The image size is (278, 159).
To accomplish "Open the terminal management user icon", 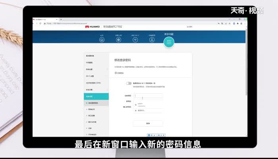I will [152, 40].
